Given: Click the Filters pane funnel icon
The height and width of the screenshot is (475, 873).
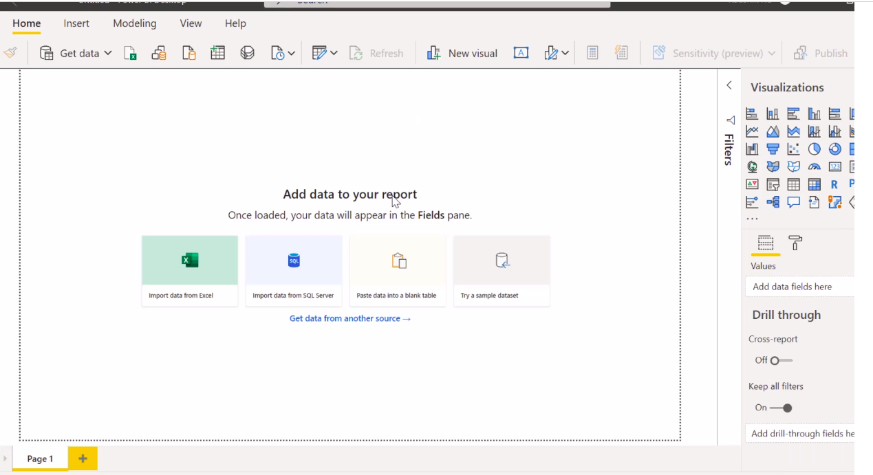Looking at the screenshot, I should point(730,120).
